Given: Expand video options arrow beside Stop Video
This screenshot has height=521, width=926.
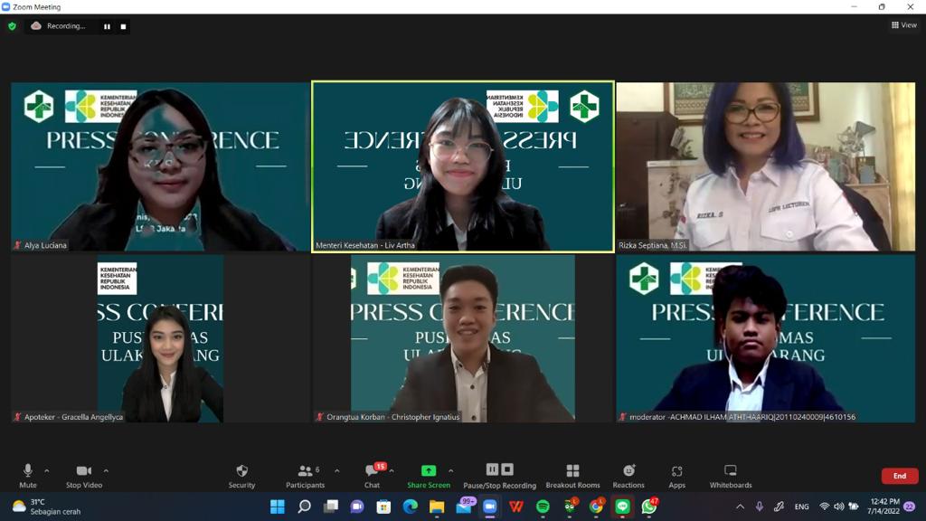Looking at the screenshot, I should [106, 470].
